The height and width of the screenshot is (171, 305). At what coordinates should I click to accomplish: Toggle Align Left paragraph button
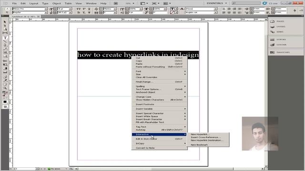[x=224, y=9]
